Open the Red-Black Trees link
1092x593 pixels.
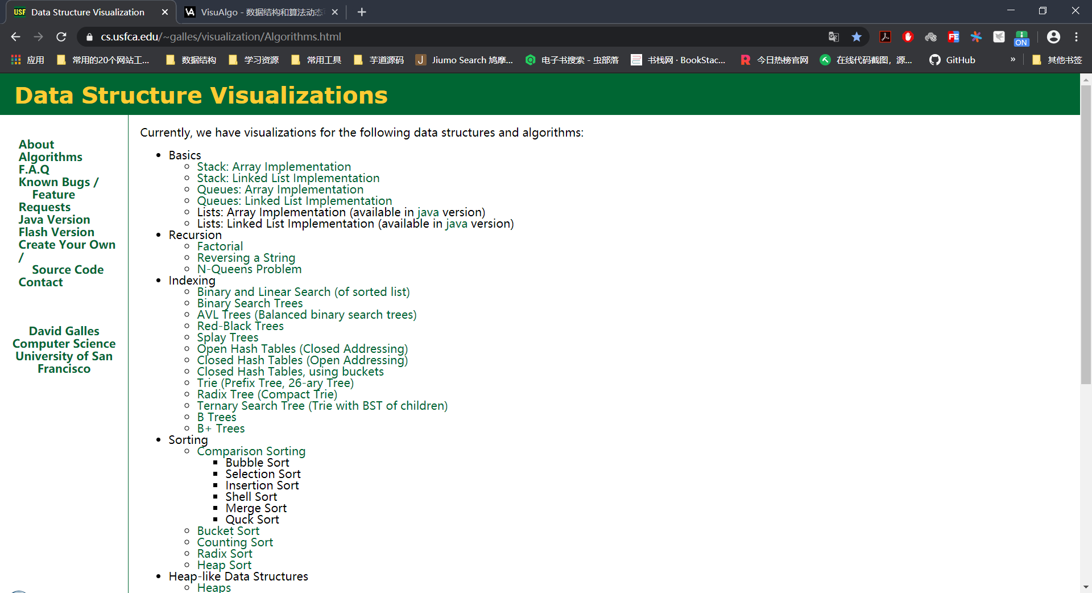[240, 326]
